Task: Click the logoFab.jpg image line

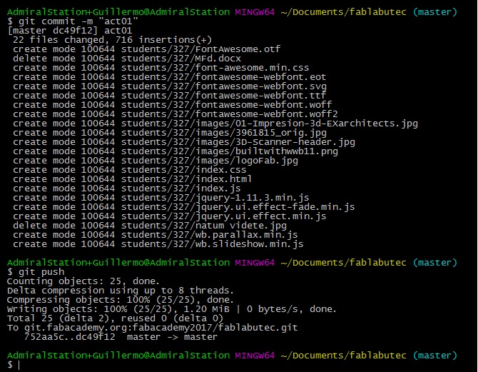Action: tap(155, 161)
